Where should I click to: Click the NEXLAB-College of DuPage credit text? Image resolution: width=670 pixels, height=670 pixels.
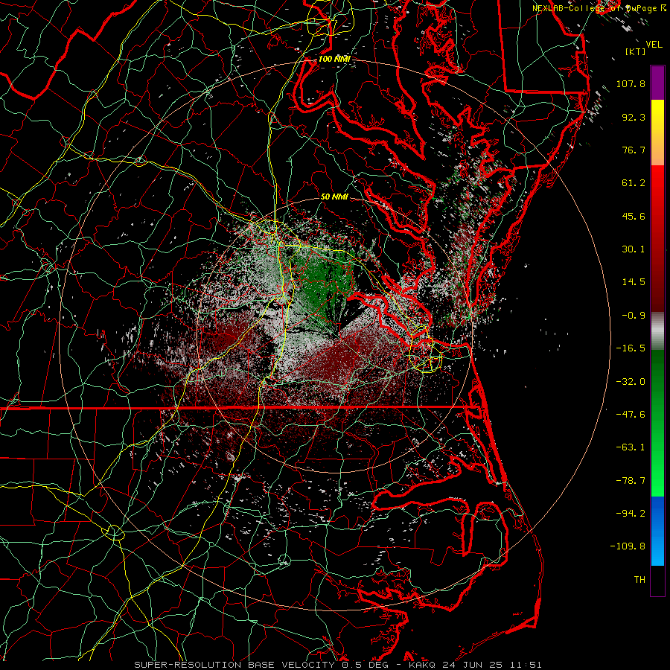599,8
